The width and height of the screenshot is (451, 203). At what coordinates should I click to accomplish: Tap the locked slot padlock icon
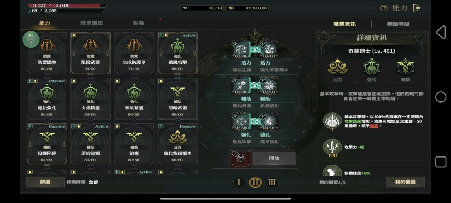tap(241, 158)
